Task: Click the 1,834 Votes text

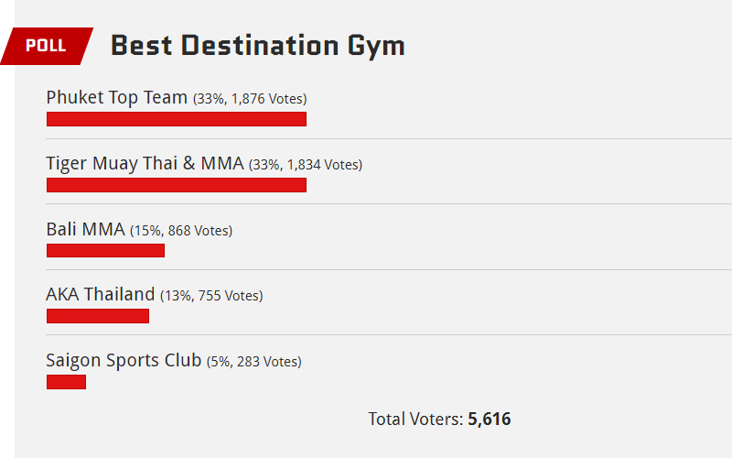Action: [x=324, y=165]
